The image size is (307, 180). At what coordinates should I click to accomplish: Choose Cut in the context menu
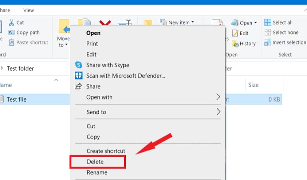[x=91, y=126]
